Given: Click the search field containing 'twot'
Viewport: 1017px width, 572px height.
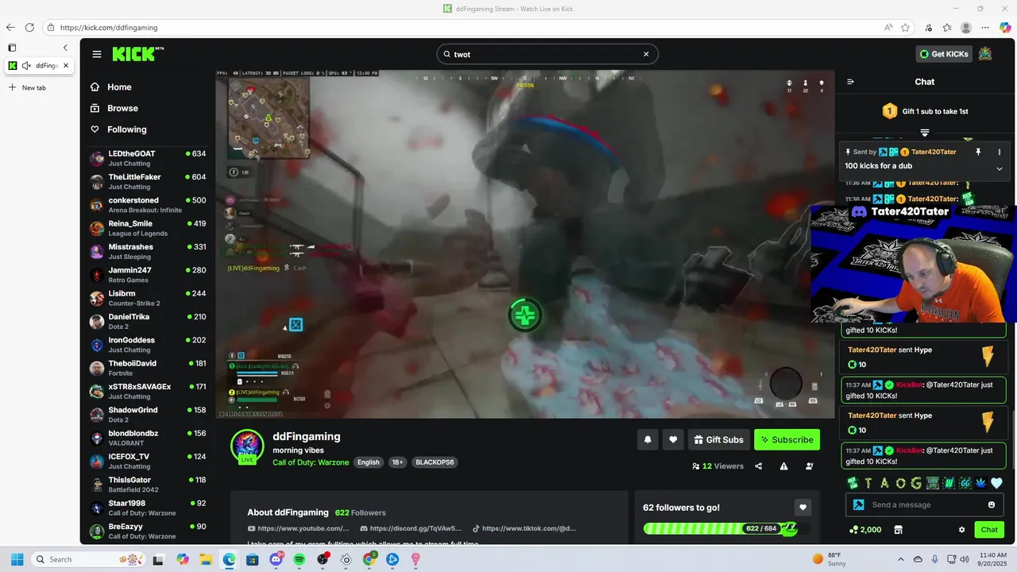Looking at the screenshot, I should coord(547,54).
